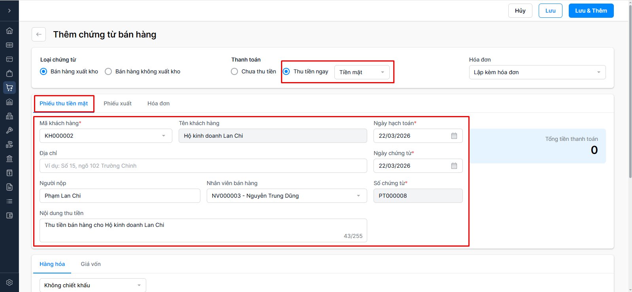Switch to the Giá vốn tab
The width and height of the screenshot is (632, 292).
coord(91,264)
